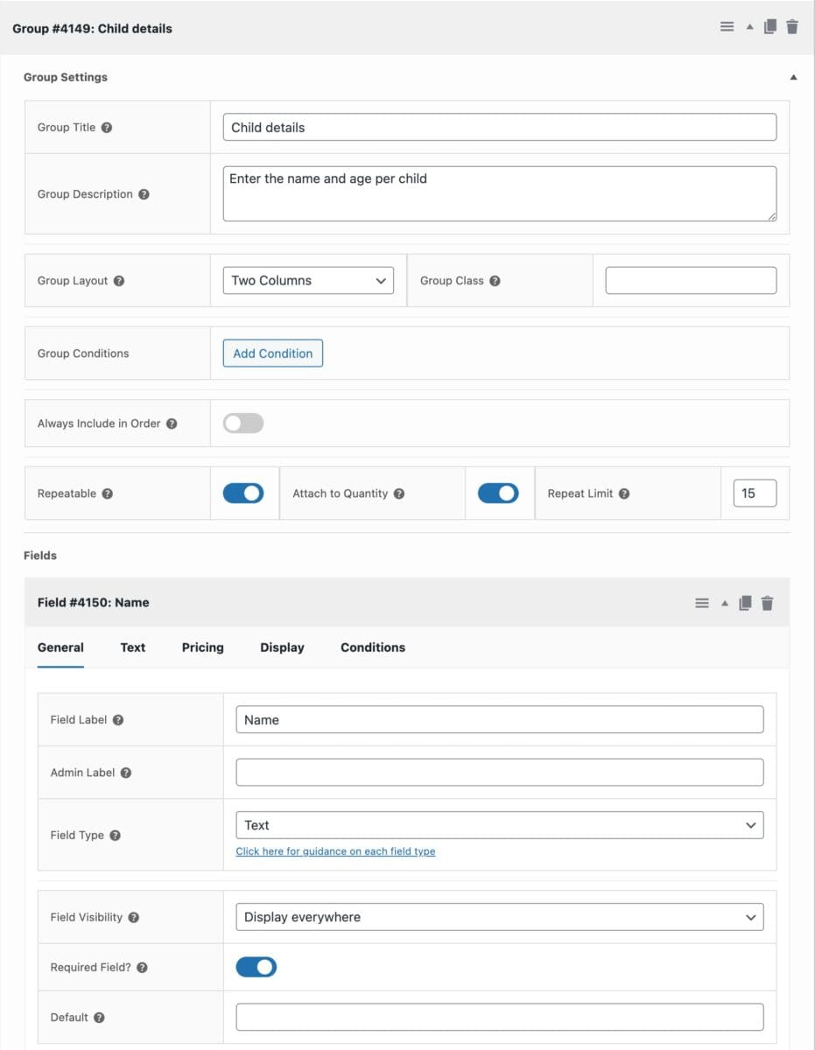Open the field type guidance link
Viewport: 815px width, 1050px height.
pos(335,850)
